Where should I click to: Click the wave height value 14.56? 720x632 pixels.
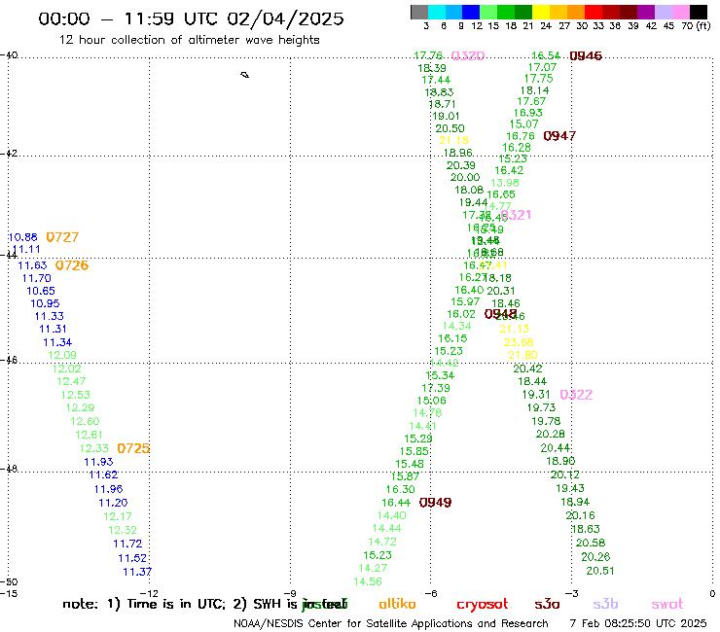(368, 581)
